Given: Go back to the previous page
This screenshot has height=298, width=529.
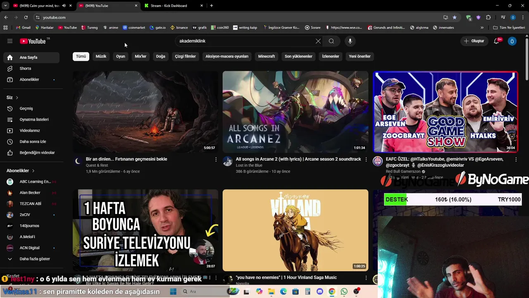Looking at the screenshot, I should tap(6, 17).
